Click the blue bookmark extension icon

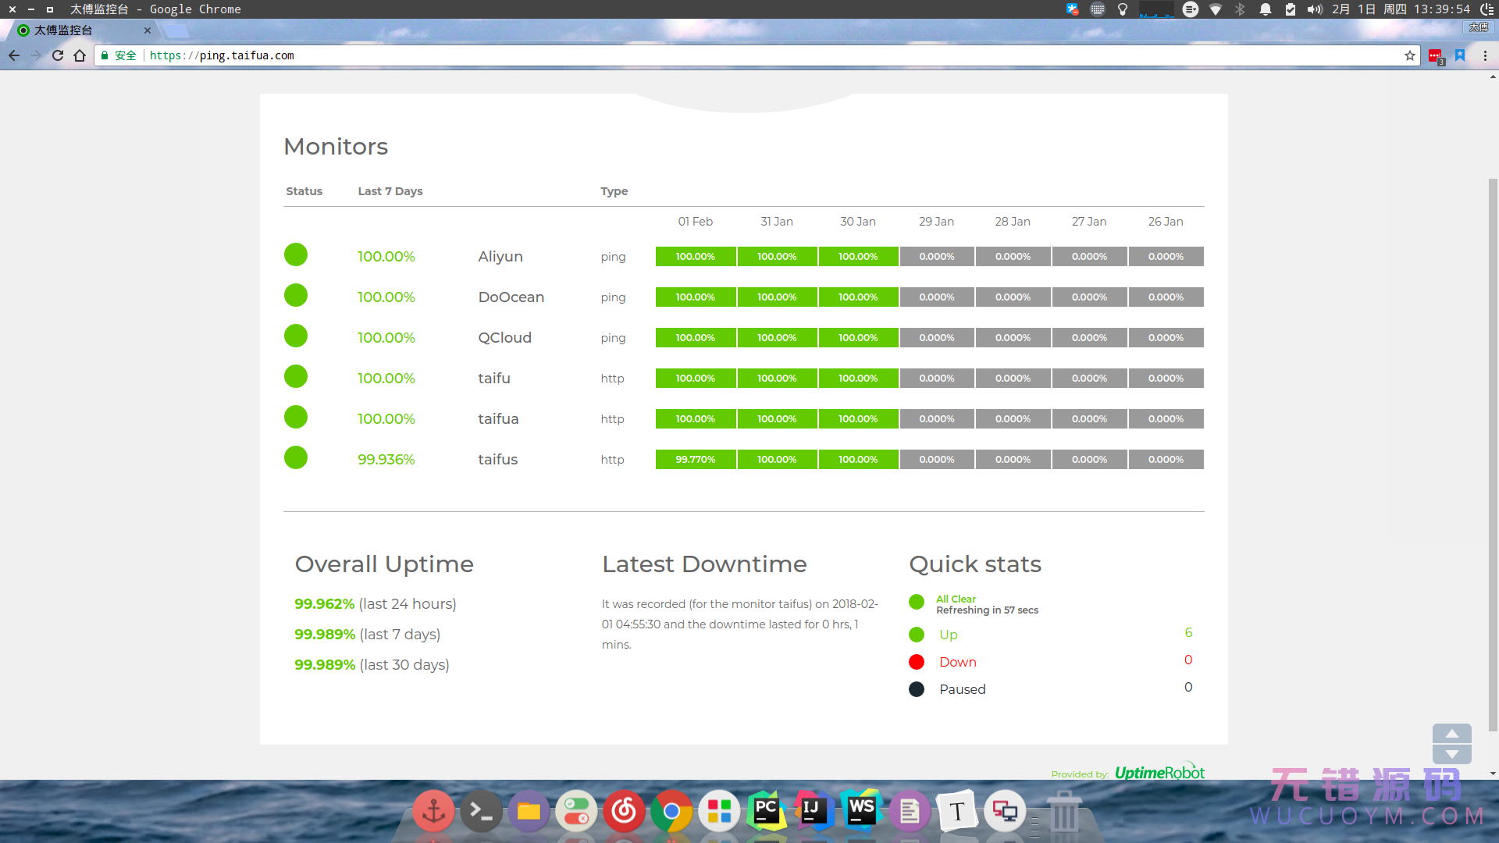(1460, 55)
